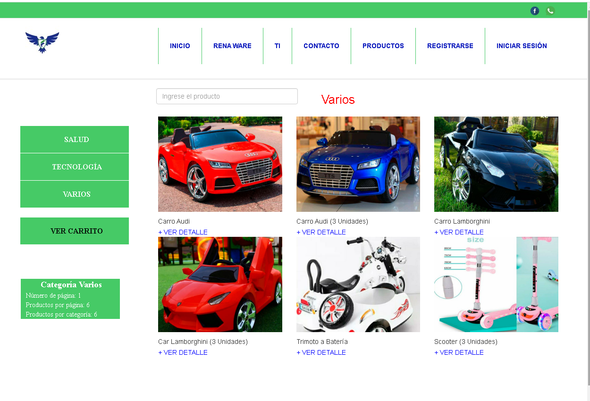Click Ver Detalle under Trimoto a Batería
The image size is (590, 401).
click(321, 352)
